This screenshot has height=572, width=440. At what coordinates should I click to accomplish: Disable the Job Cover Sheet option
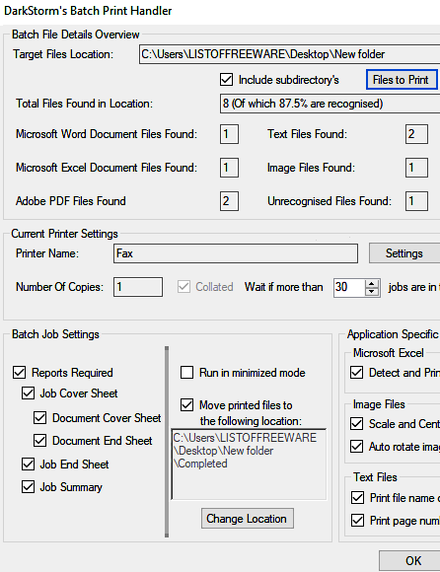(28, 393)
